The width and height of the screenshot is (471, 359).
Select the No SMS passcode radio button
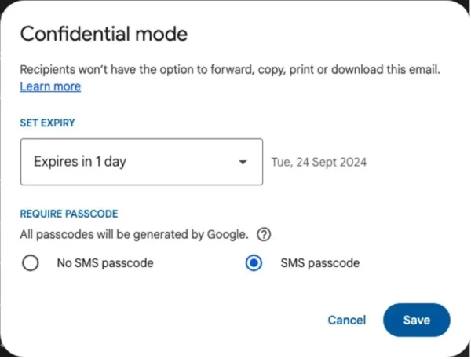pyautogui.click(x=31, y=263)
